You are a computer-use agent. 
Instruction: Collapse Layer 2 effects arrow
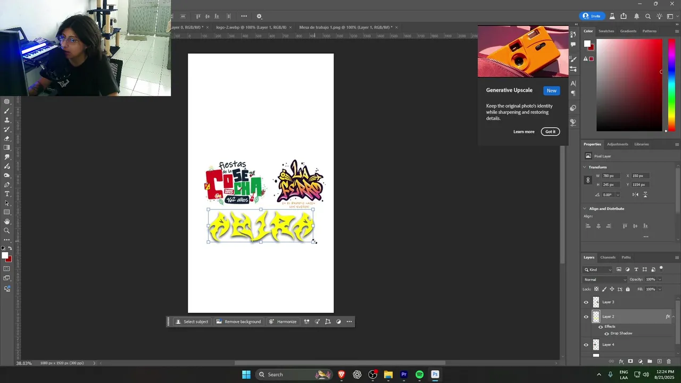point(674,317)
